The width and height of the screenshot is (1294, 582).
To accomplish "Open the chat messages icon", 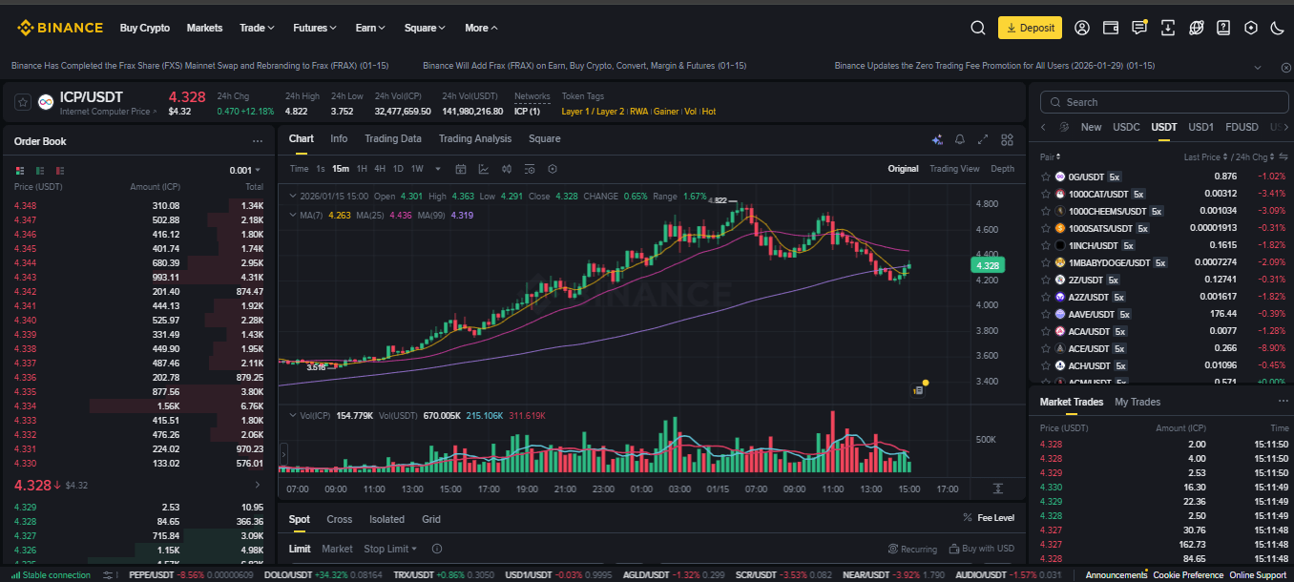I will (1139, 28).
